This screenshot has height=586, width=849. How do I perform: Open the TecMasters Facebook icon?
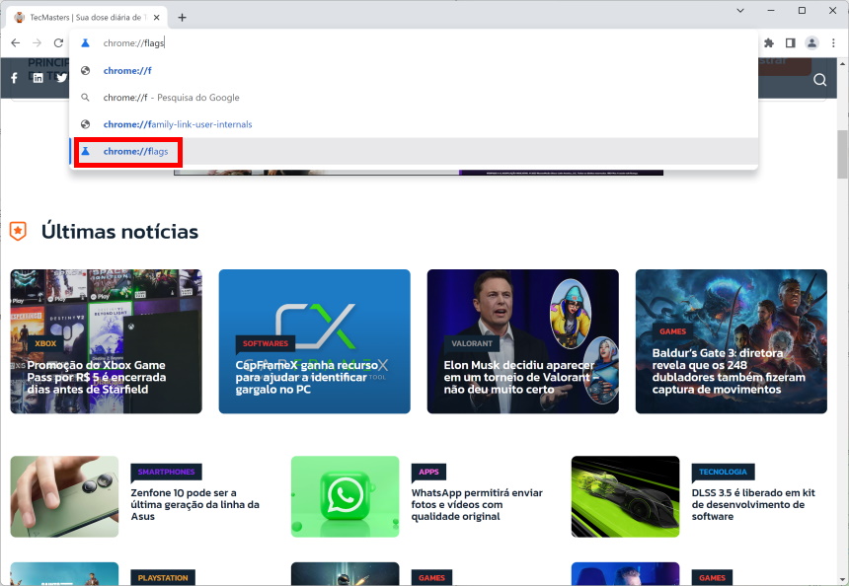coord(14,78)
